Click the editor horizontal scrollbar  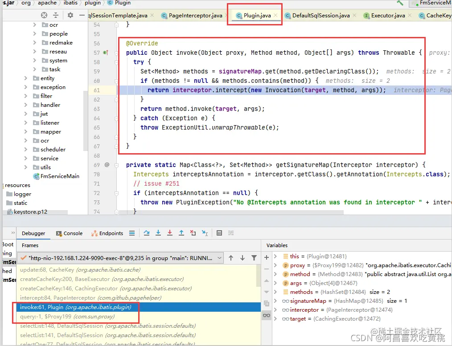click(230, 212)
